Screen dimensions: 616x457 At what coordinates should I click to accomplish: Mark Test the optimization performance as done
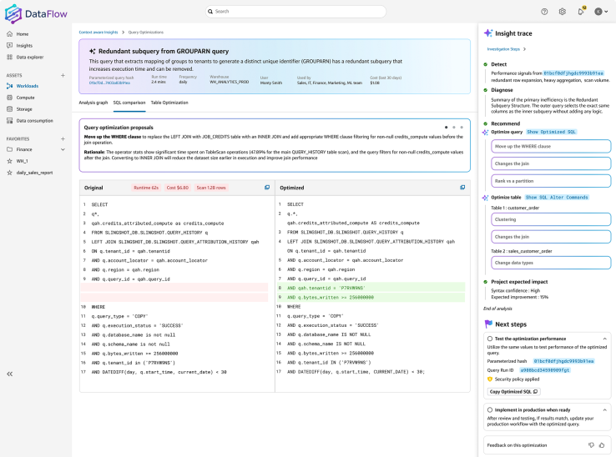point(490,339)
